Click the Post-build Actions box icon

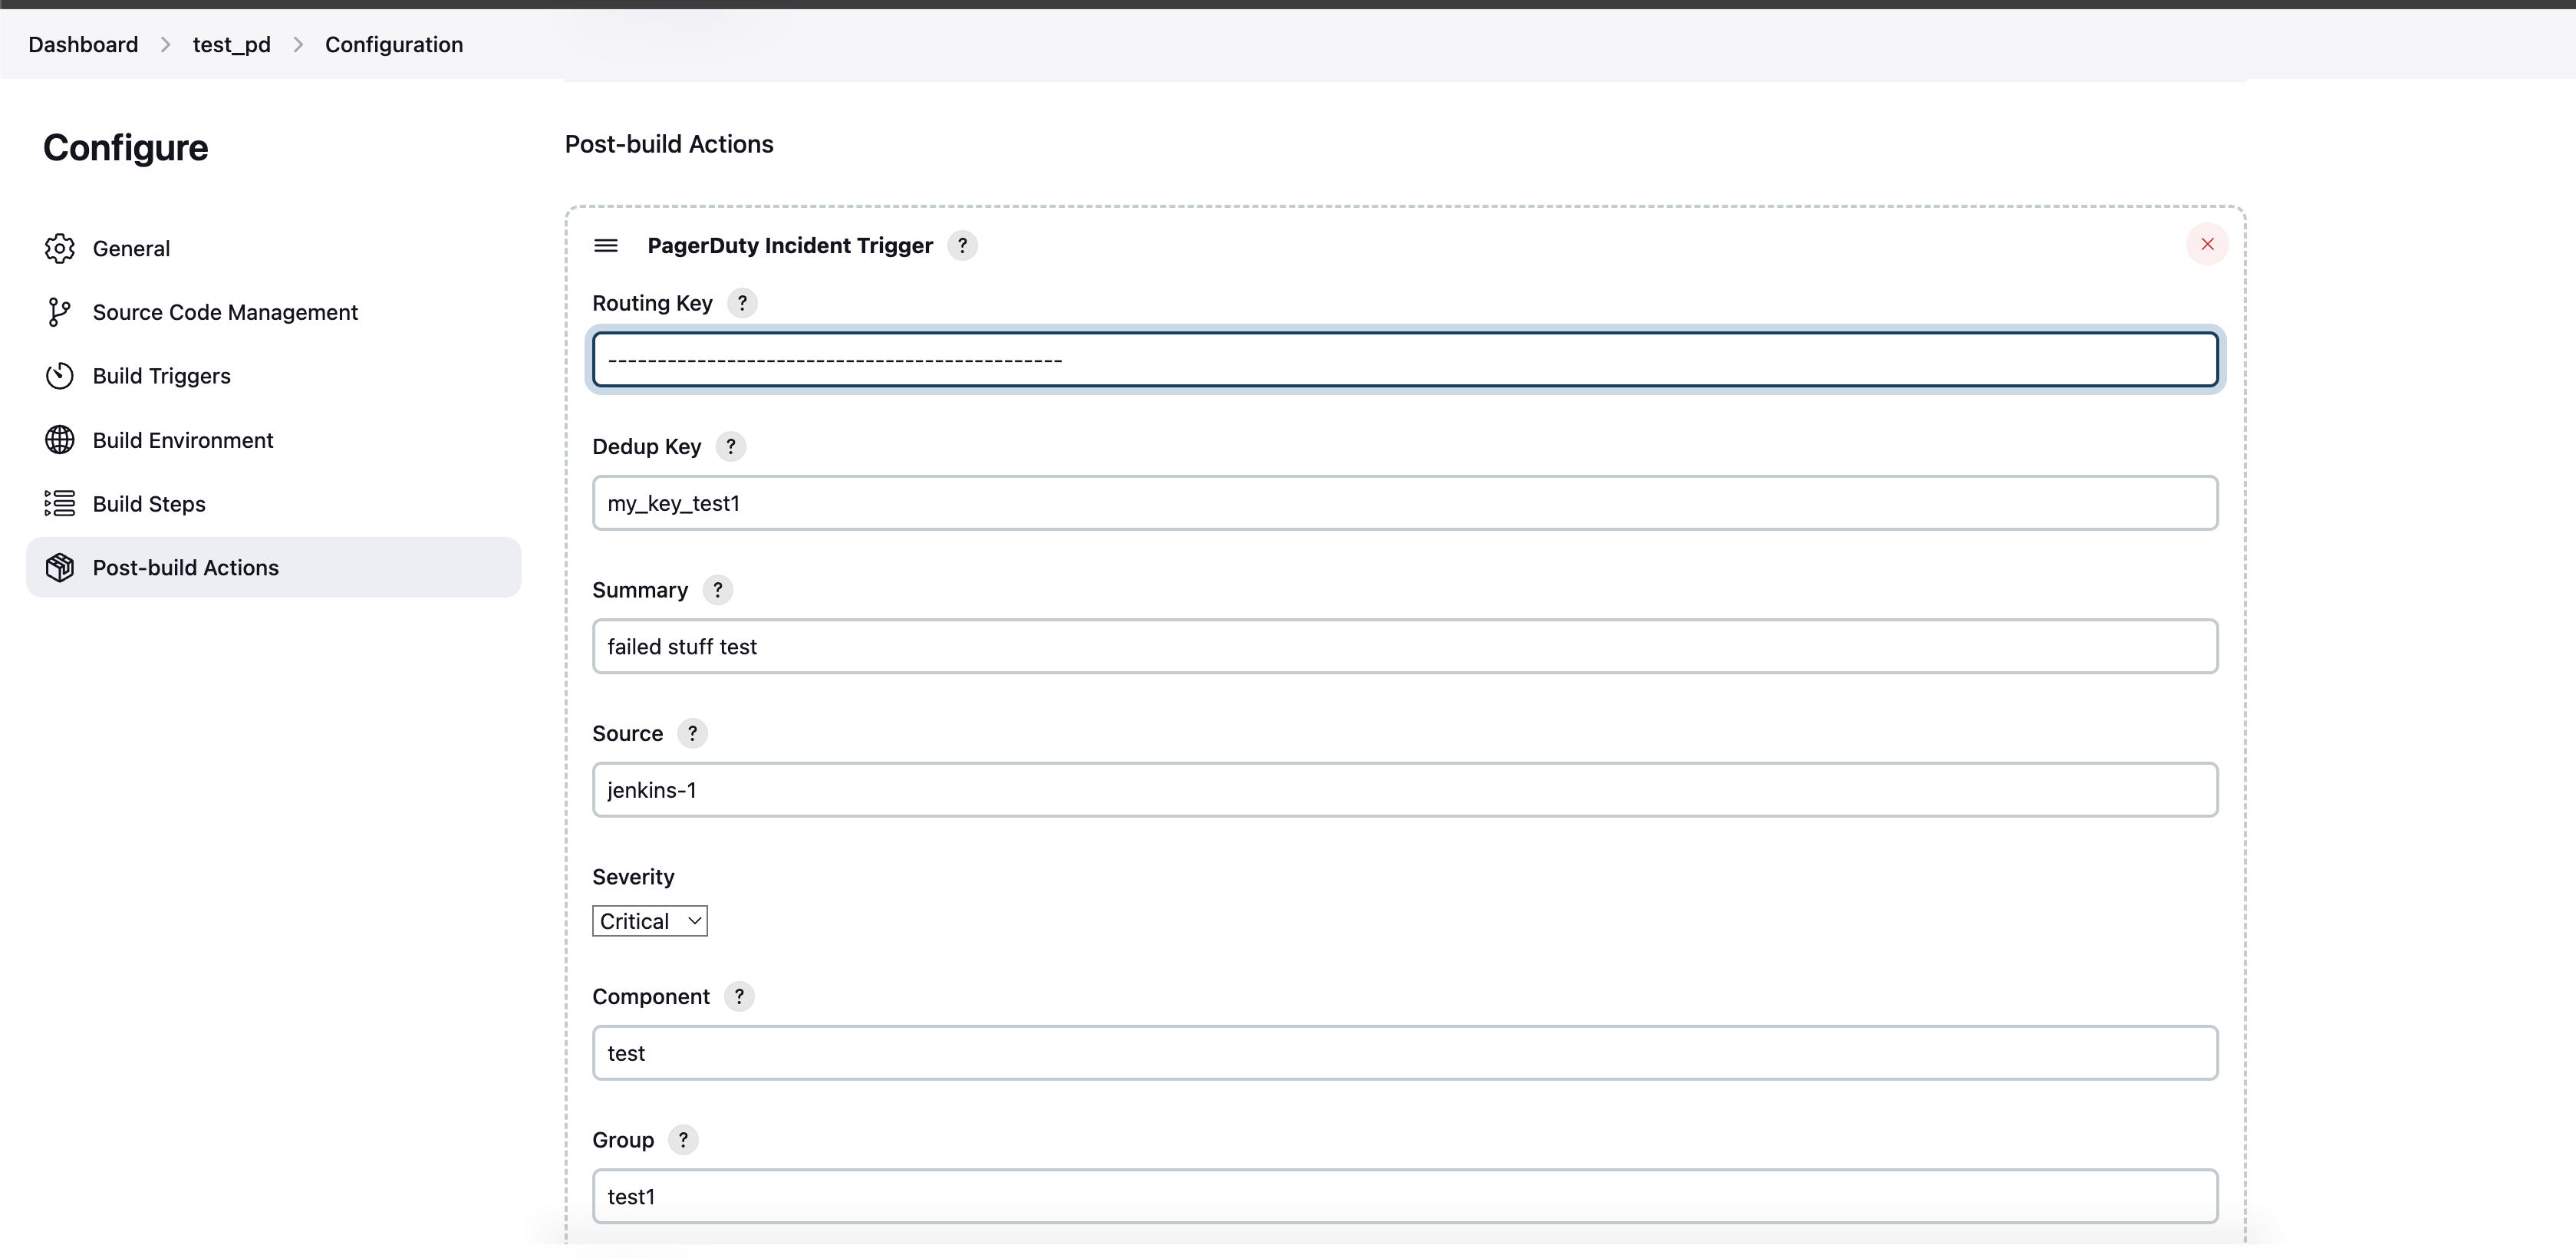(60, 567)
